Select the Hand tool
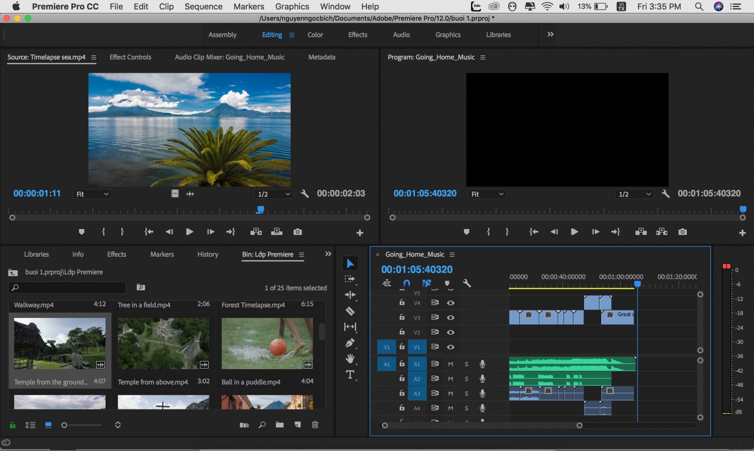This screenshot has width=754, height=451. pyautogui.click(x=350, y=359)
